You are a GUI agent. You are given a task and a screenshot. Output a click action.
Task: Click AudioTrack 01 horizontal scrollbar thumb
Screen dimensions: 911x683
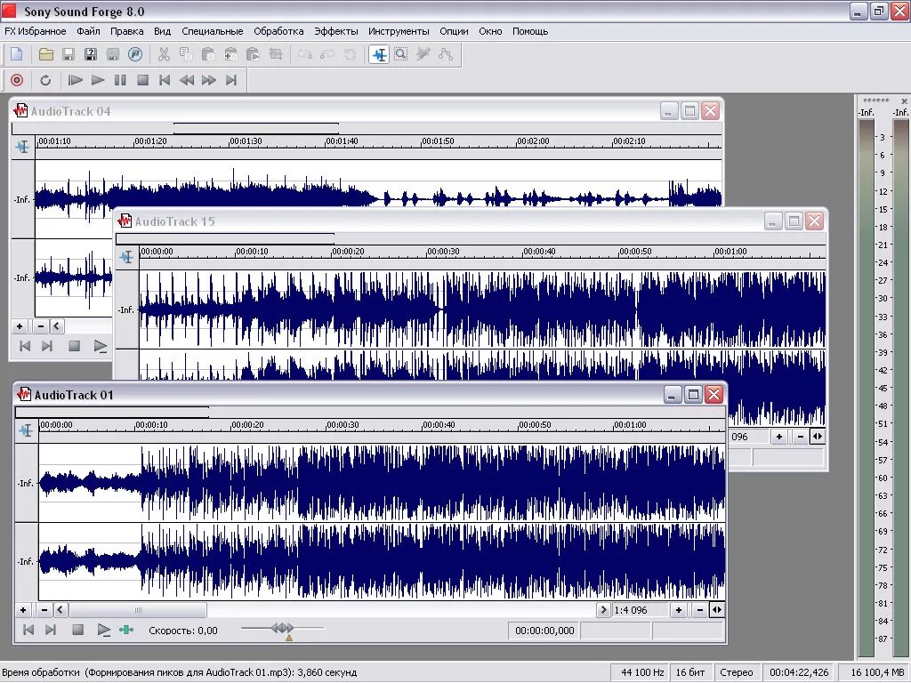point(138,610)
